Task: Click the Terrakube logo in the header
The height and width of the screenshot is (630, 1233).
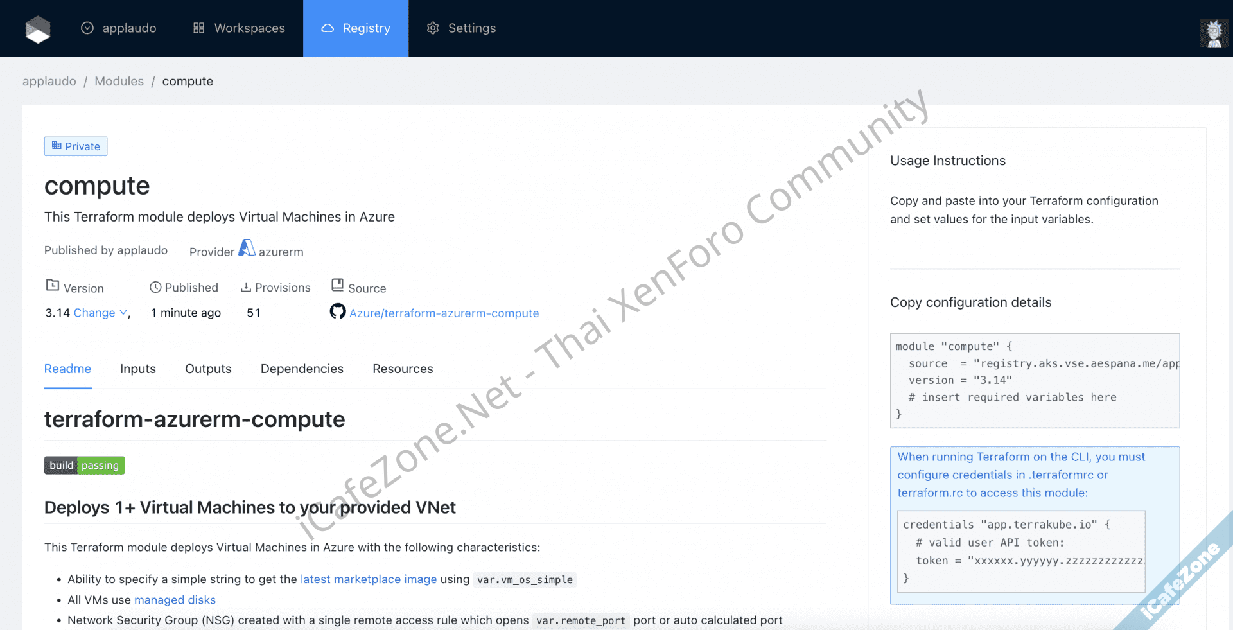Action: (x=38, y=29)
